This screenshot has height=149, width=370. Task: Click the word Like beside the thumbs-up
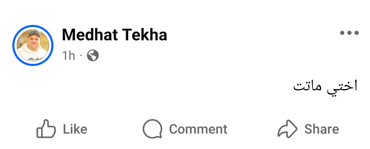[75, 129]
